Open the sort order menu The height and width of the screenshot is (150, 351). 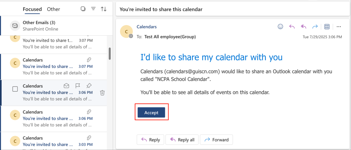coord(104,9)
